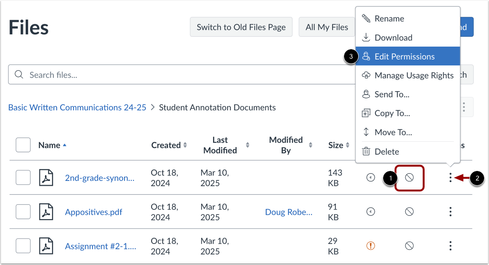The image size is (489, 265).
Task: Click the search magnifier icon
Action: (19, 74)
